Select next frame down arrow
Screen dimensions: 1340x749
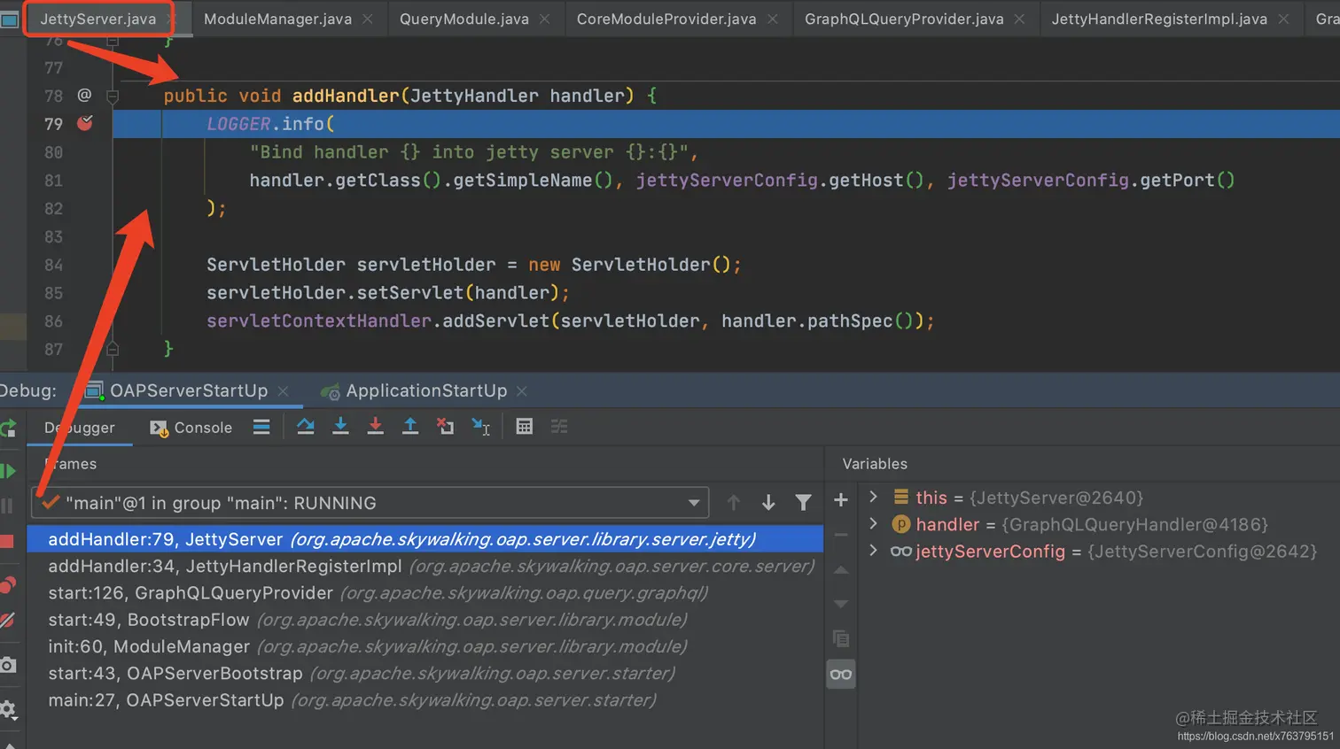(x=768, y=503)
